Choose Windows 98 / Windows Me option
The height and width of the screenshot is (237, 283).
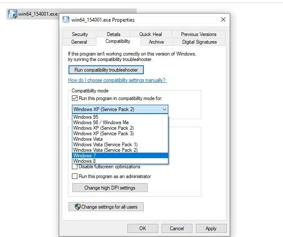click(120, 123)
